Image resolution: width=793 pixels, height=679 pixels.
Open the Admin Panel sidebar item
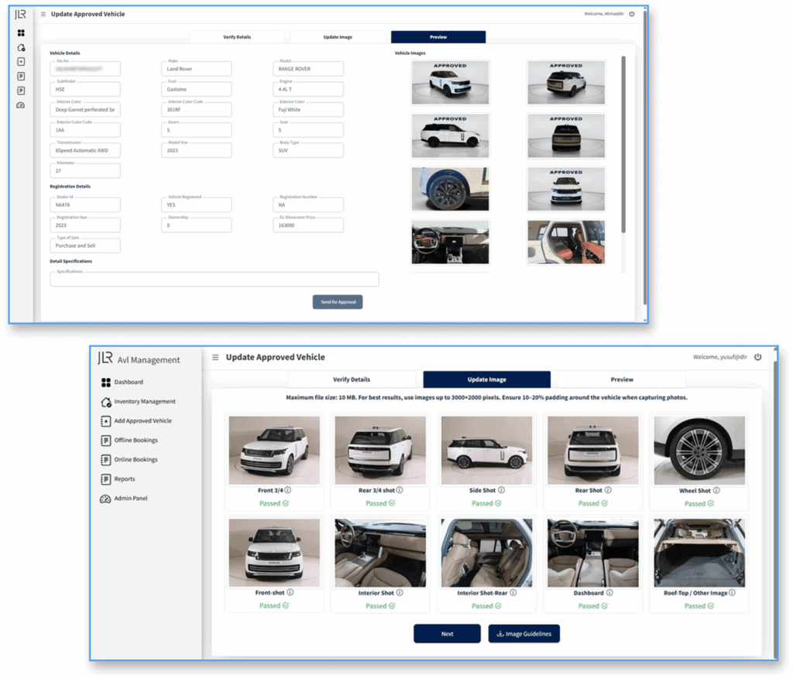point(130,499)
